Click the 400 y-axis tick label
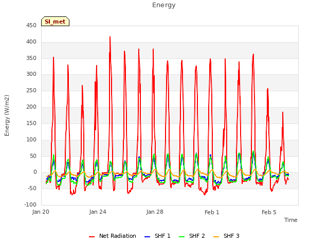 pyautogui.click(x=31, y=42)
